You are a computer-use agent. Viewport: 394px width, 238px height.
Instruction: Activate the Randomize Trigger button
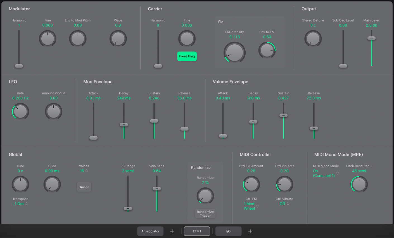(x=205, y=214)
